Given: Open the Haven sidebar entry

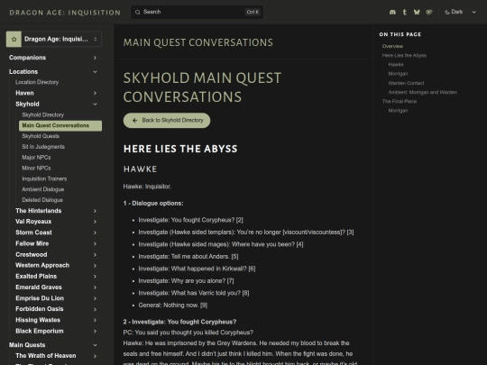Looking at the screenshot, I should [24, 93].
